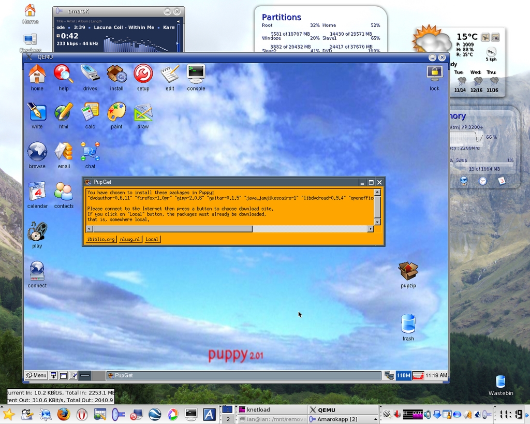
Task: Expand the host panel right arrow
Action: pyautogui.click(x=526, y=415)
